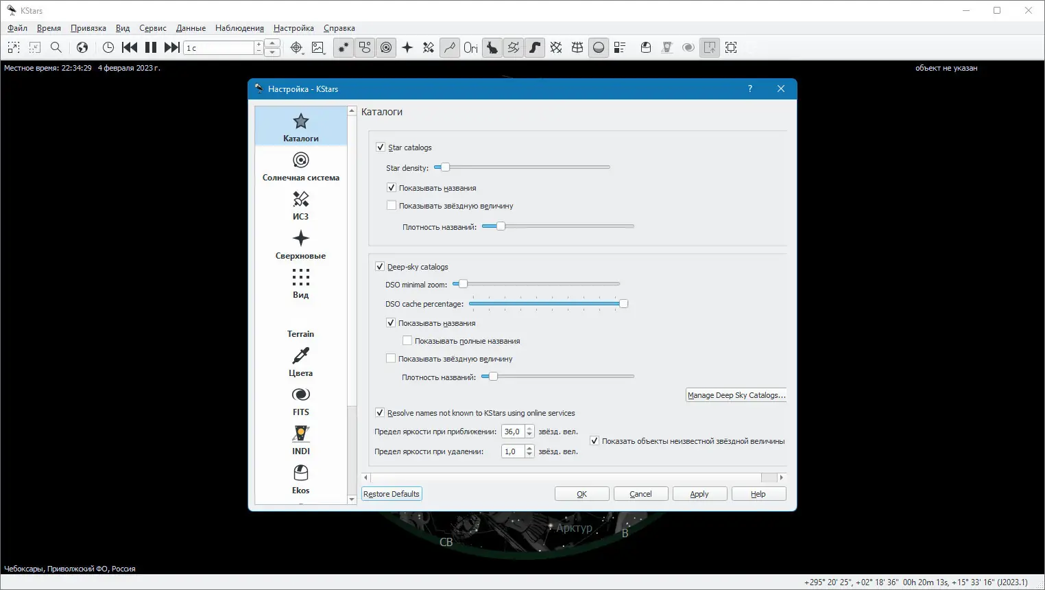
Task: Toggle Показывать названия under Star catalogs
Action: [x=392, y=187]
